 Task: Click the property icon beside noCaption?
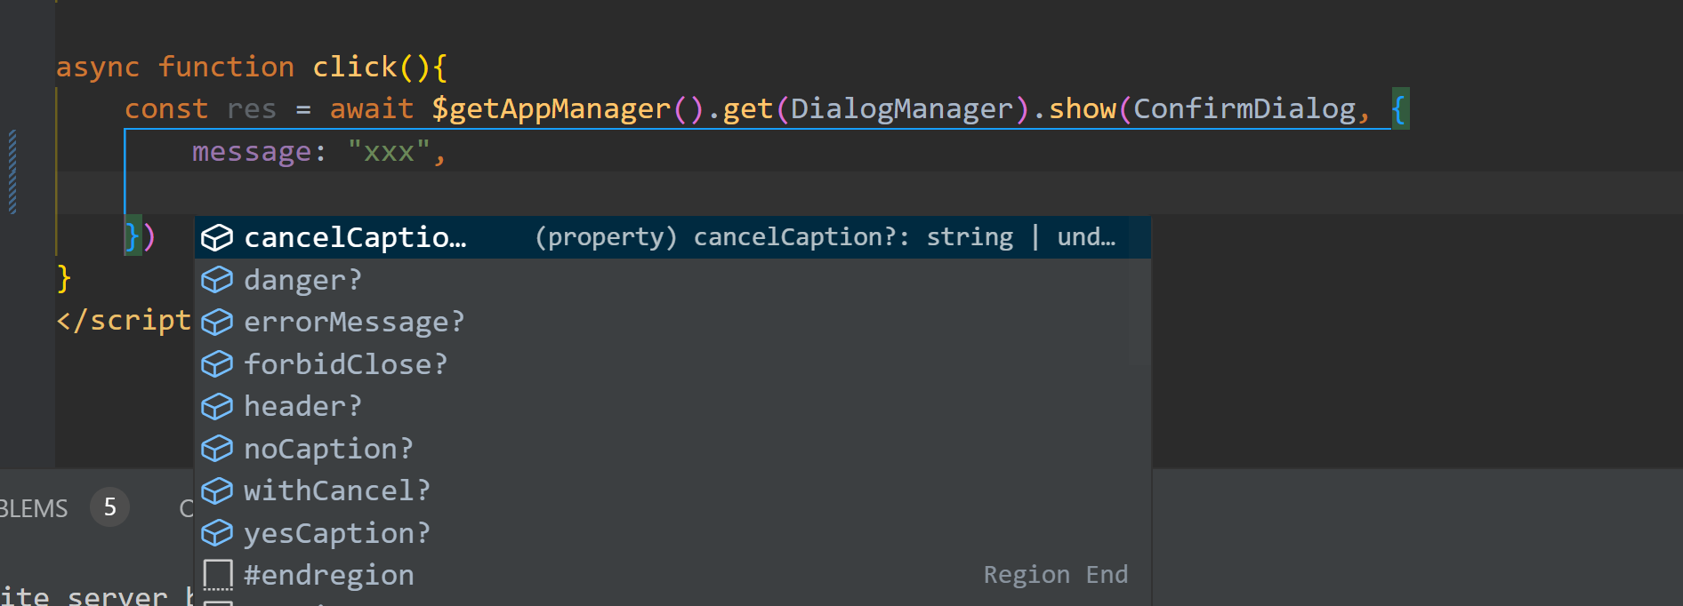coord(217,449)
